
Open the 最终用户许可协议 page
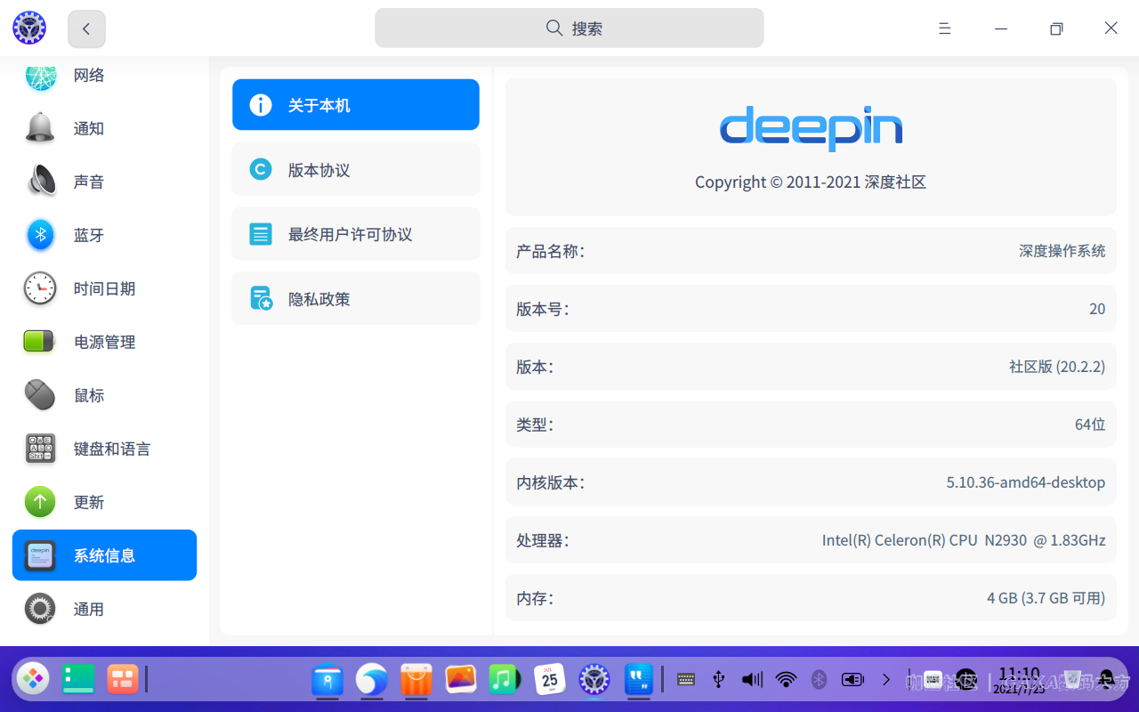pyautogui.click(x=356, y=234)
